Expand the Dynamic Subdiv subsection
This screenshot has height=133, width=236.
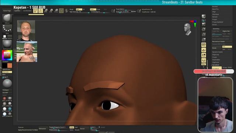click(218, 52)
